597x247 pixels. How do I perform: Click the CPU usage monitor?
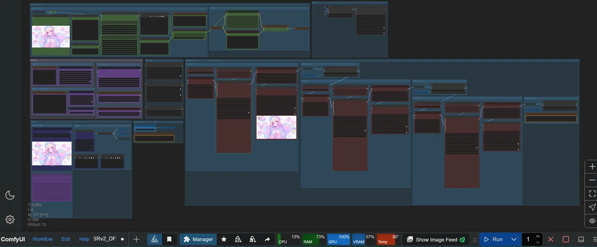[x=289, y=239]
